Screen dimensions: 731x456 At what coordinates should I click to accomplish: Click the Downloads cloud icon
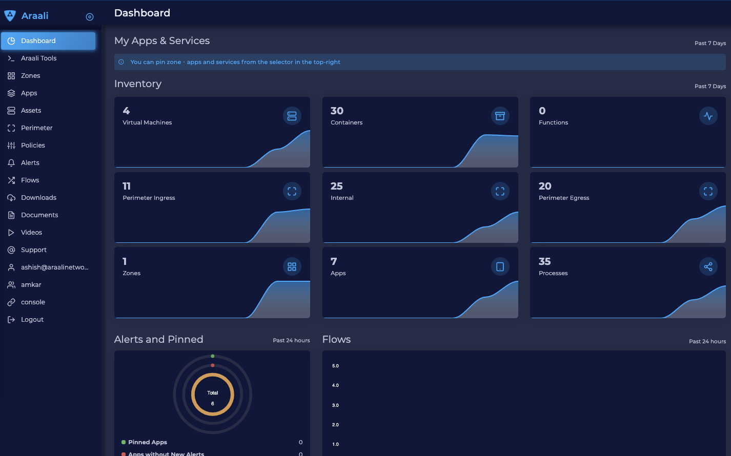[x=11, y=198]
